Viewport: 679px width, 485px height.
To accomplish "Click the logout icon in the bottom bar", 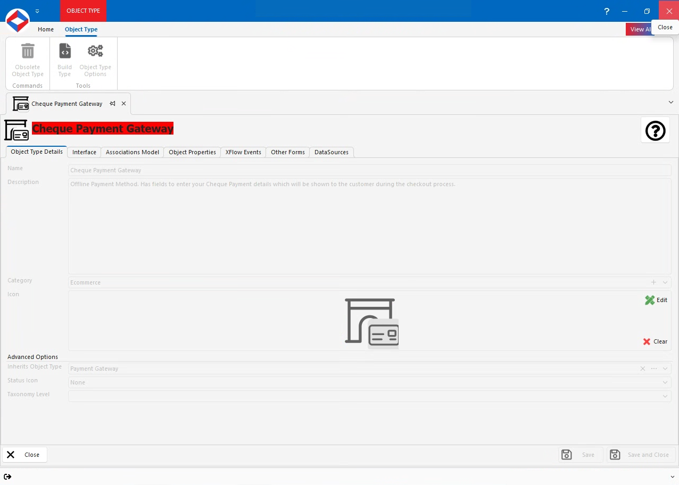I will tap(8, 476).
